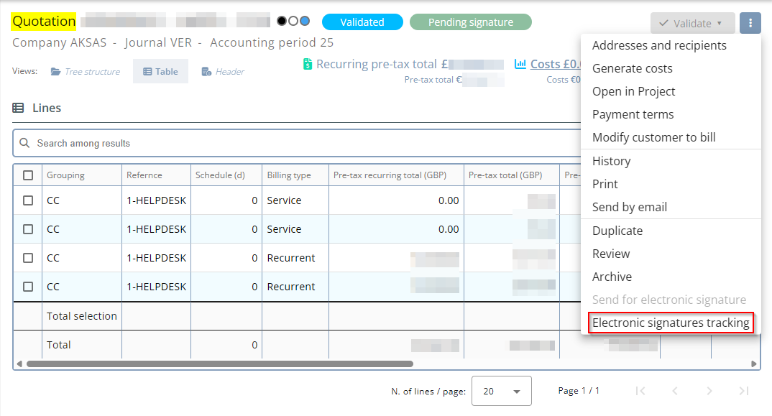Open the Table view tab
772x416 pixels.
click(160, 72)
